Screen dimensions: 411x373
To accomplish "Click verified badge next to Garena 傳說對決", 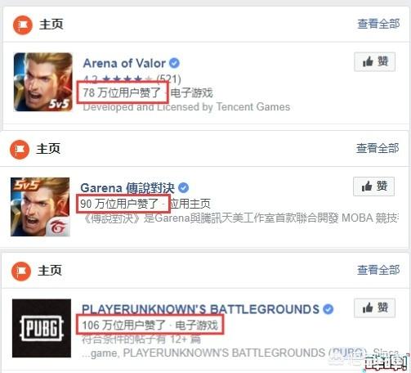I will tap(183, 187).
